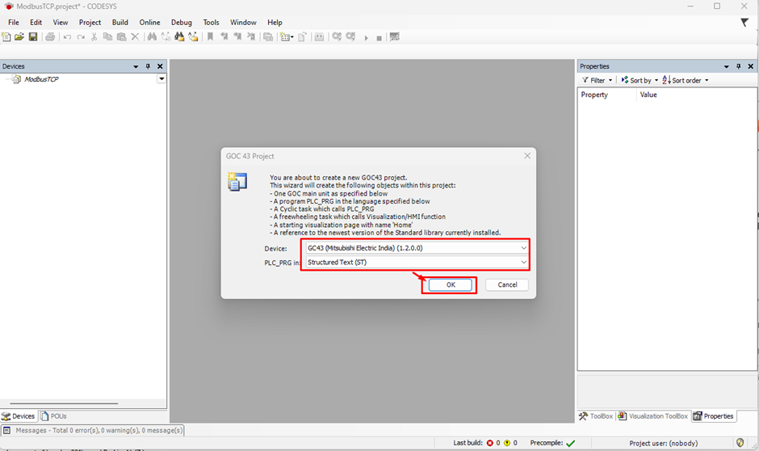Open the Online menu
The image size is (759, 451).
pyautogui.click(x=149, y=23)
